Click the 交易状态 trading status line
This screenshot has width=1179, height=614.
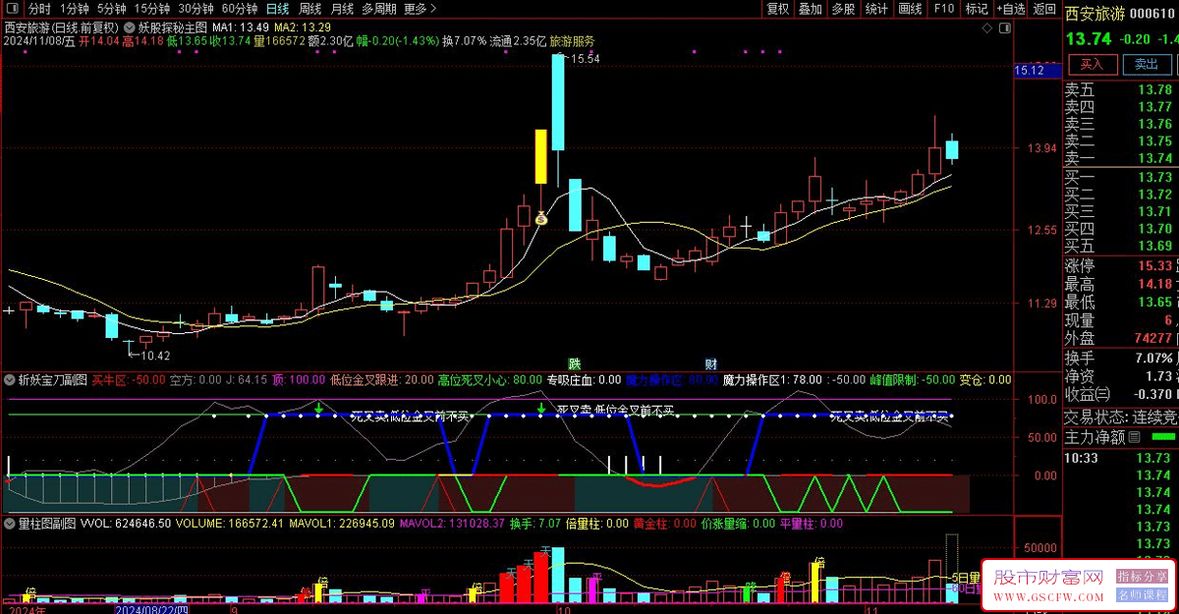(x=1121, y=417)
